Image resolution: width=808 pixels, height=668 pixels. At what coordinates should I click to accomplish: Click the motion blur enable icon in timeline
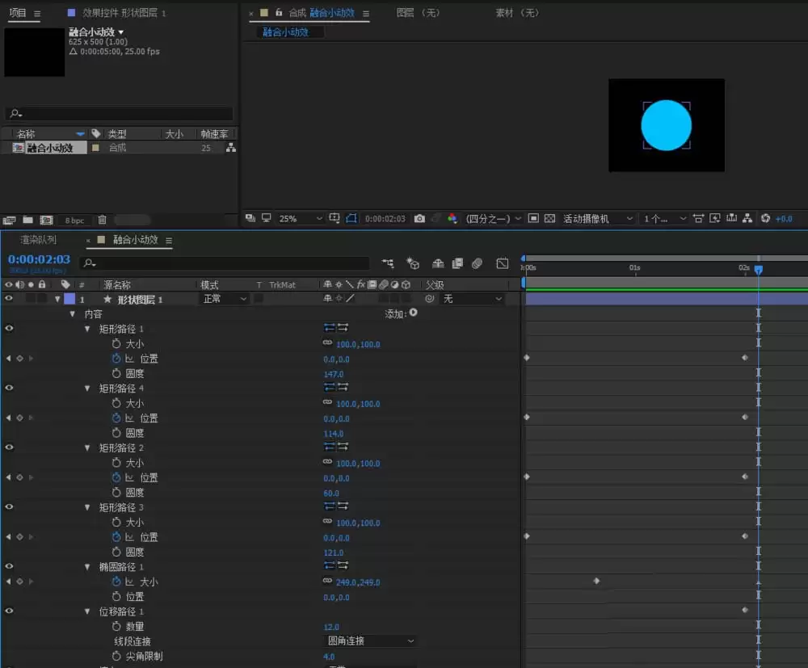478,263
